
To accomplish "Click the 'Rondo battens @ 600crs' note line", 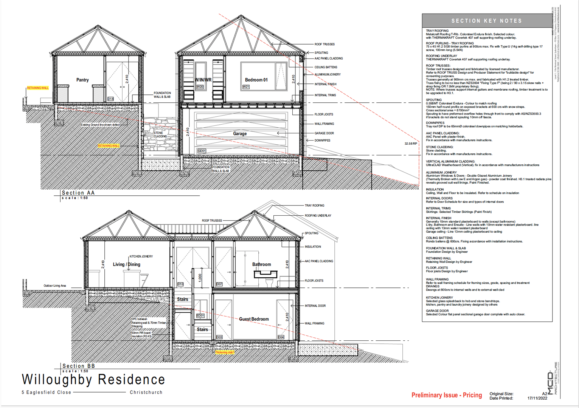I will [x=474, y=241].
